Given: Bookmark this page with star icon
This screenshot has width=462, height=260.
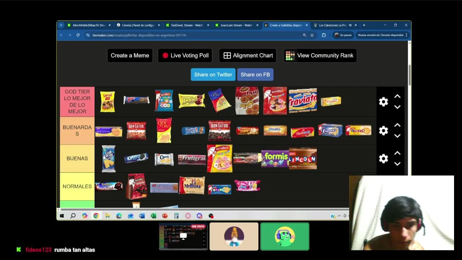Looking at the screenshot, I should click(x=312, y=35).
